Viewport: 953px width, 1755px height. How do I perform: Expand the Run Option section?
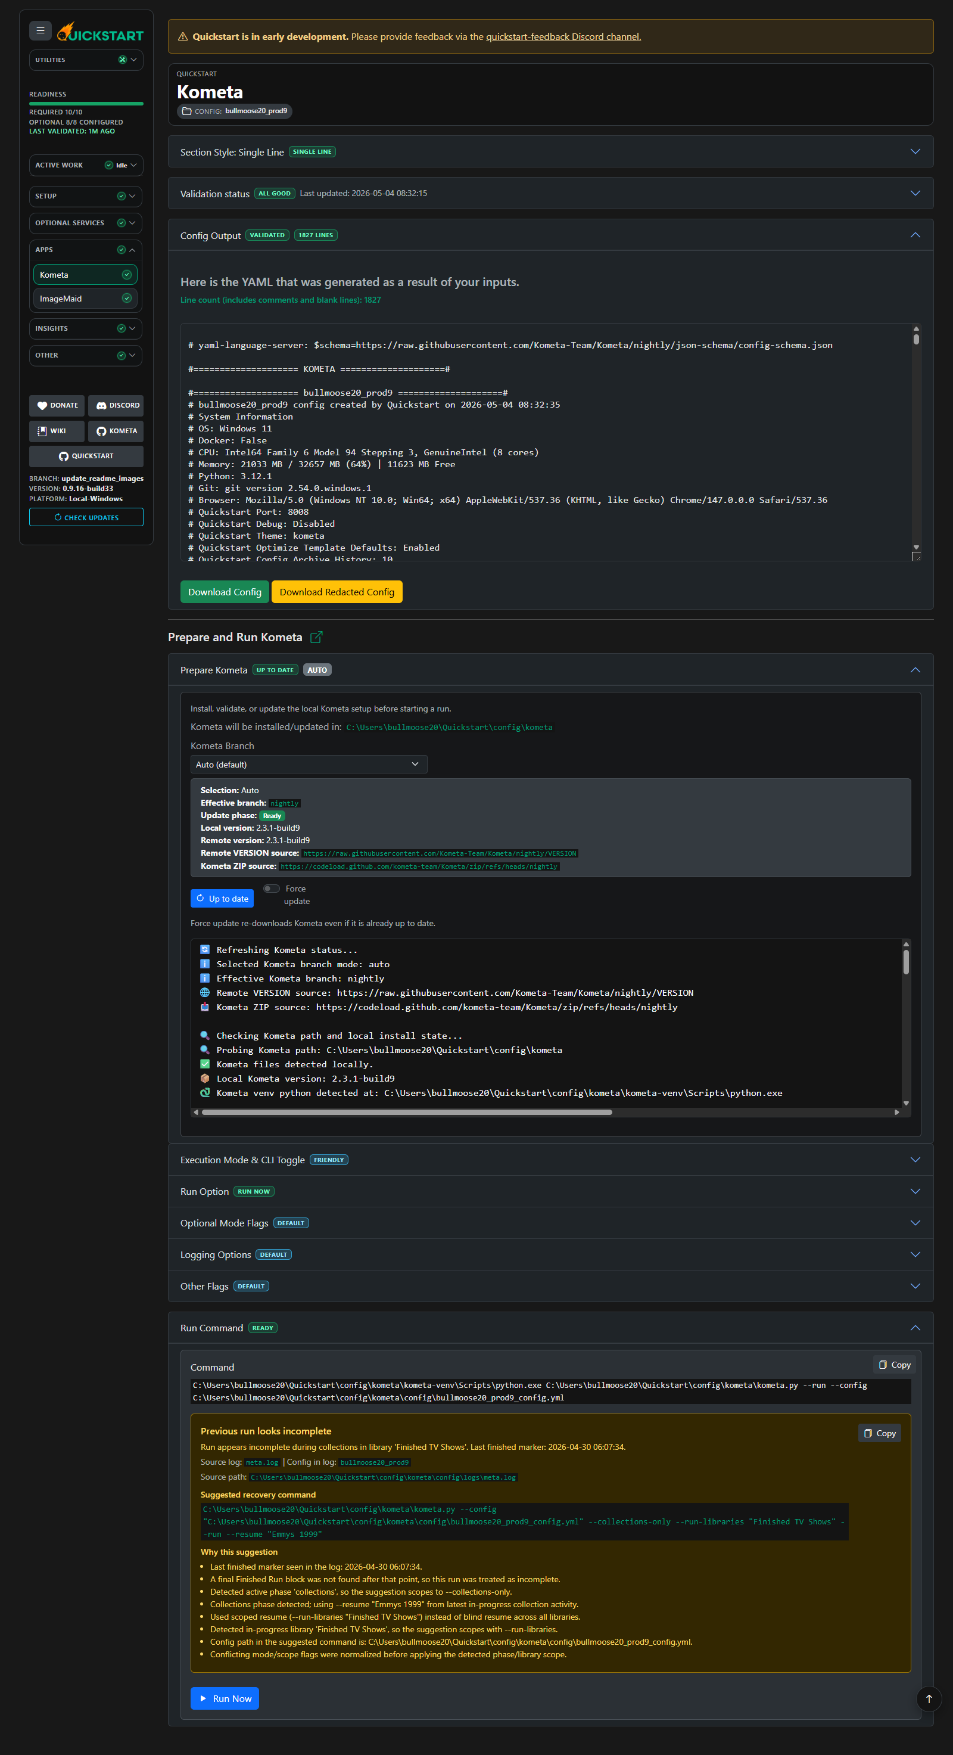point(551,1192)
